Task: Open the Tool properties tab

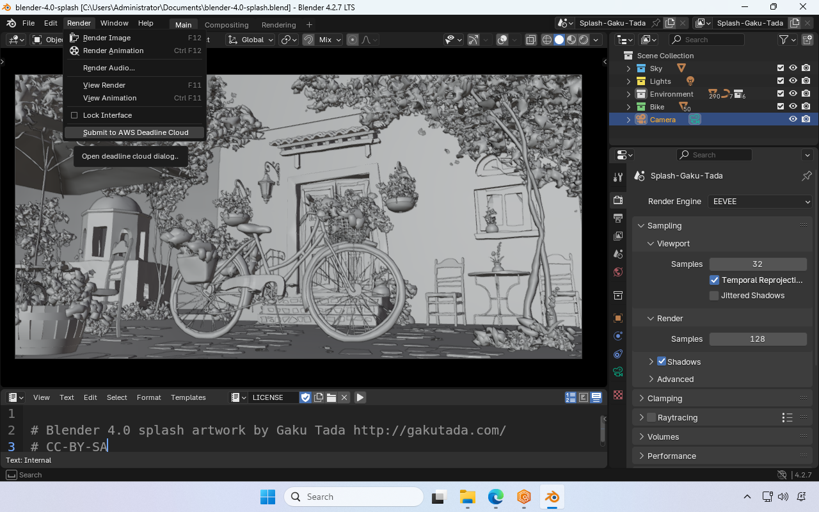Action: point(618,177)
